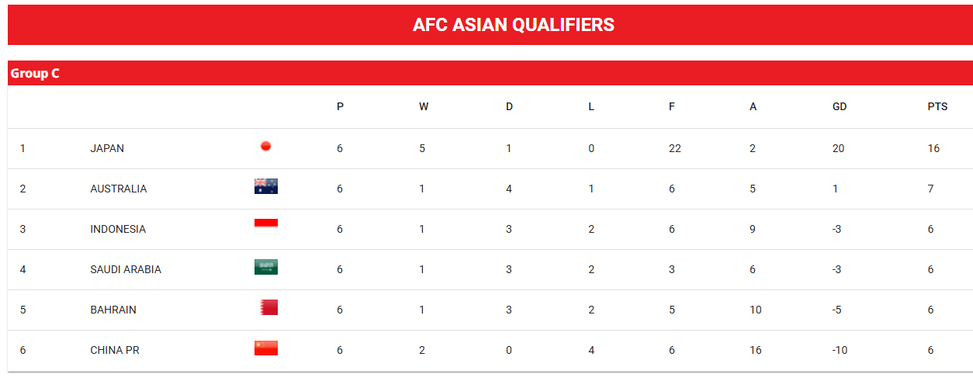Click the Saudi Arabia flag icon
Viewport: 973px width, 381px height.
265,267
